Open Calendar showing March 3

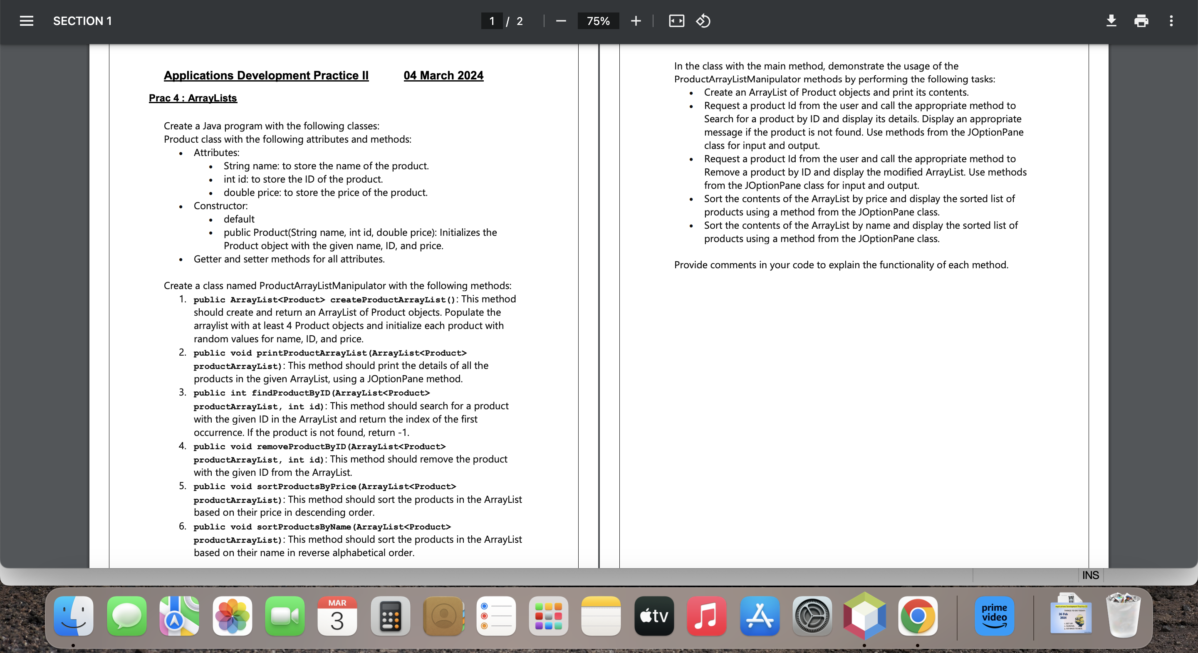click(337, 617)
